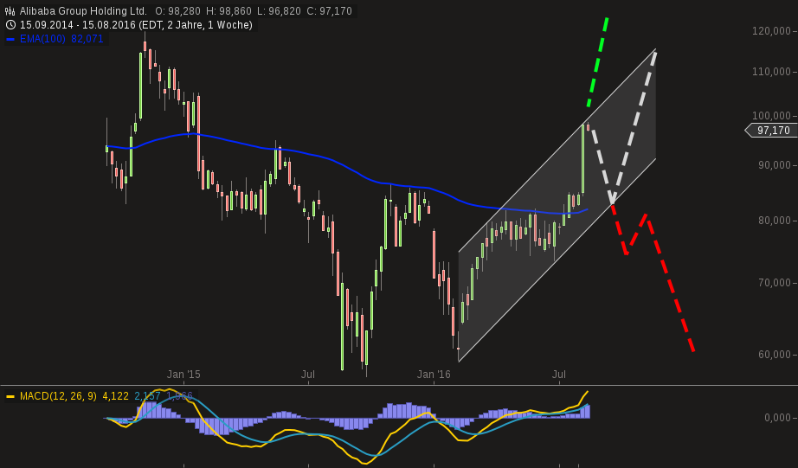Click the current price tag 97,170
This screenshot has width=798, height=468.
(772, 131)
